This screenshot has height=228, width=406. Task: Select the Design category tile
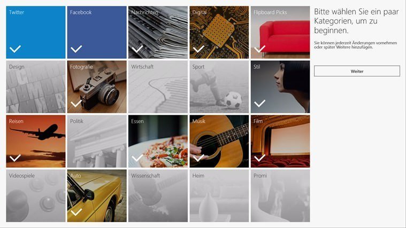[36, 87]
